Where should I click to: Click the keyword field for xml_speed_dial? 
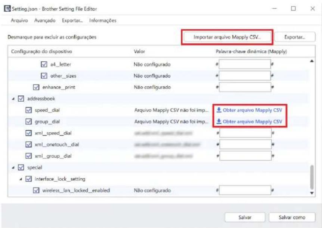[x=245, y=133]
